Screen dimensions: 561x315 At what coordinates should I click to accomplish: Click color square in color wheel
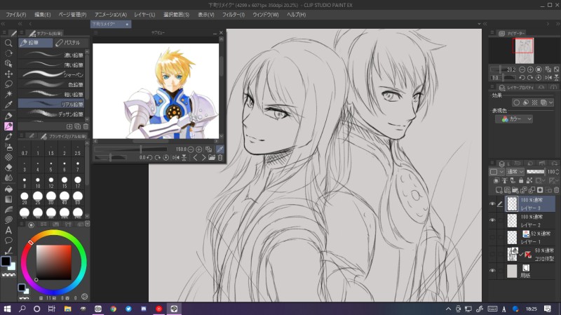pos(54,262)
